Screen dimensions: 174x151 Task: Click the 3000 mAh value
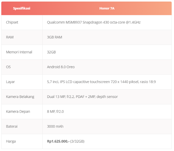click(x=55, y=127)
